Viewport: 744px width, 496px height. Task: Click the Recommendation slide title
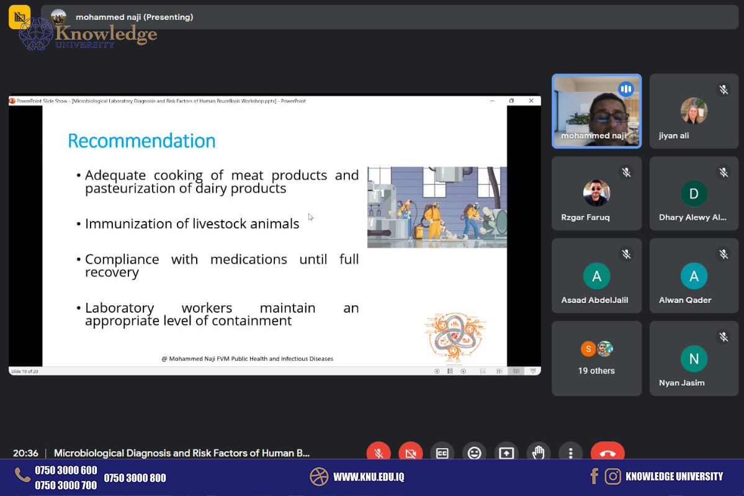(141, 140)
